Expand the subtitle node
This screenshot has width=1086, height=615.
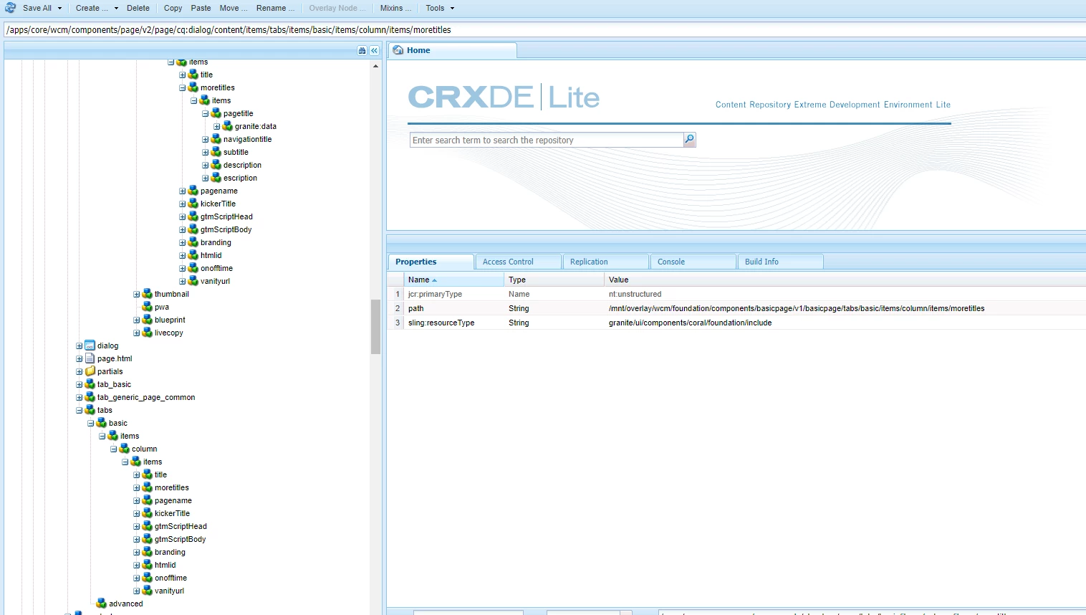pyautogui.click(x=205, y=152)
